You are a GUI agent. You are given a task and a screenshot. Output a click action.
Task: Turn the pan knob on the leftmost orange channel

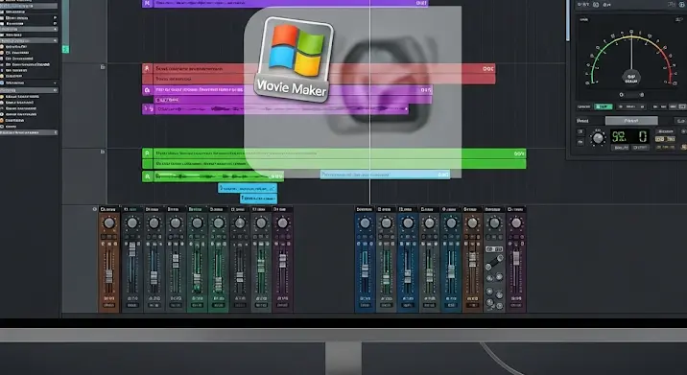(108, 223)
